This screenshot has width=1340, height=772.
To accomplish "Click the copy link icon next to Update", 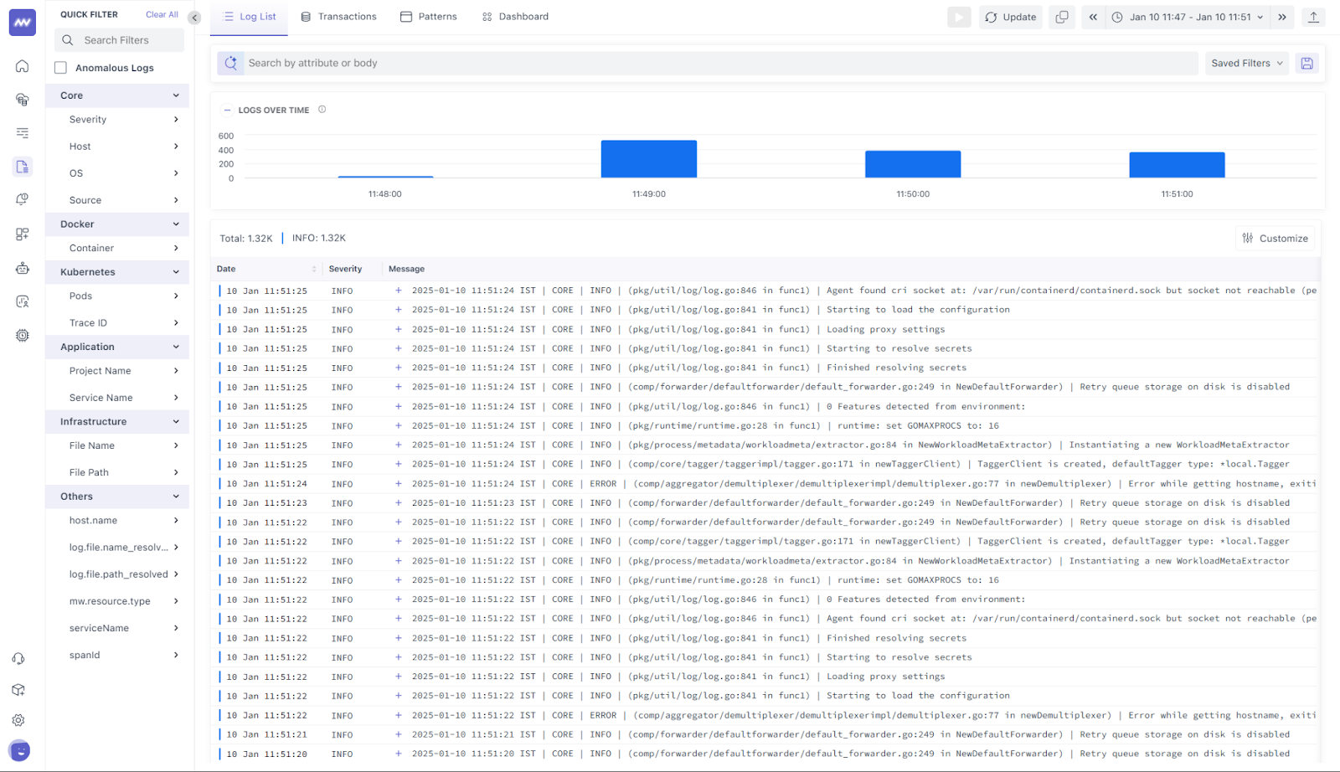I will click(x=1061, y=16).
